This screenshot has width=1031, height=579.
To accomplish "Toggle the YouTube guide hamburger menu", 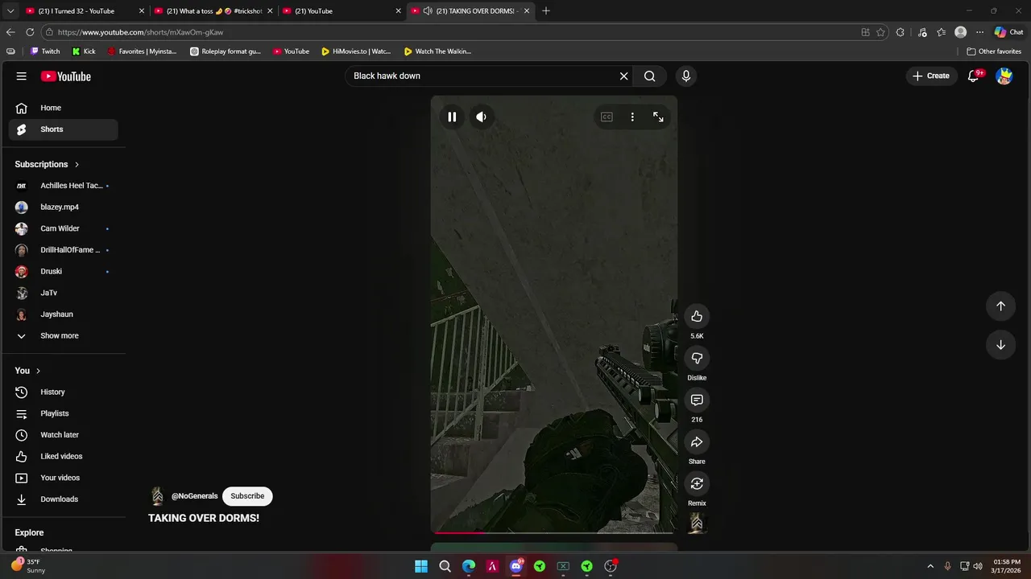I will pos(22,76).
